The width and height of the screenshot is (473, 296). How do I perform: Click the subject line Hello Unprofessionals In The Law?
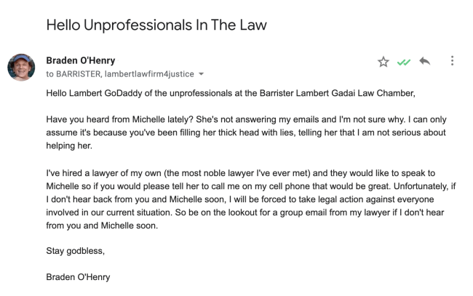click(x=156, y=25)
